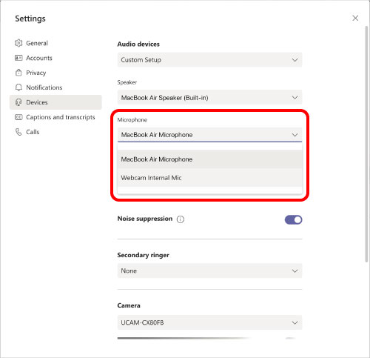This screenshot has width=370, height=358.
Task: Click the General gear icon
Action: point(18,43)
